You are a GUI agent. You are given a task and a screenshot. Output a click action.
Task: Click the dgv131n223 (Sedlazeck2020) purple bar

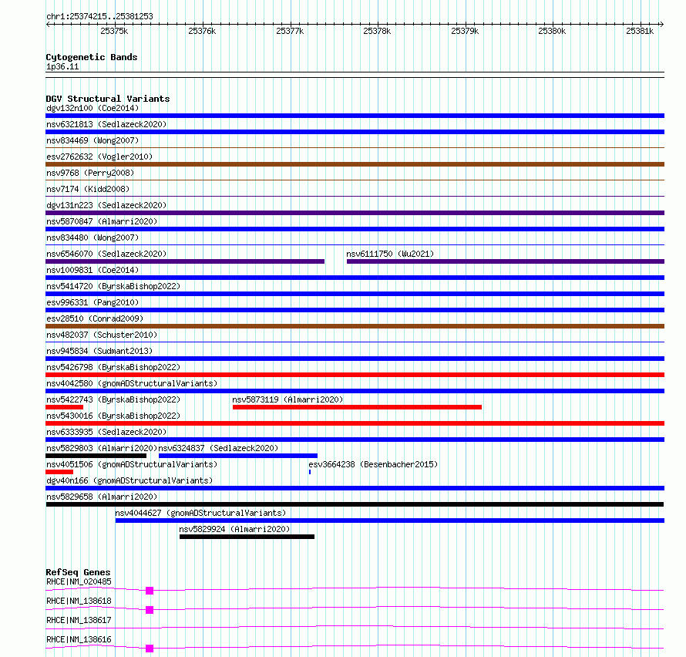point(355,213)
